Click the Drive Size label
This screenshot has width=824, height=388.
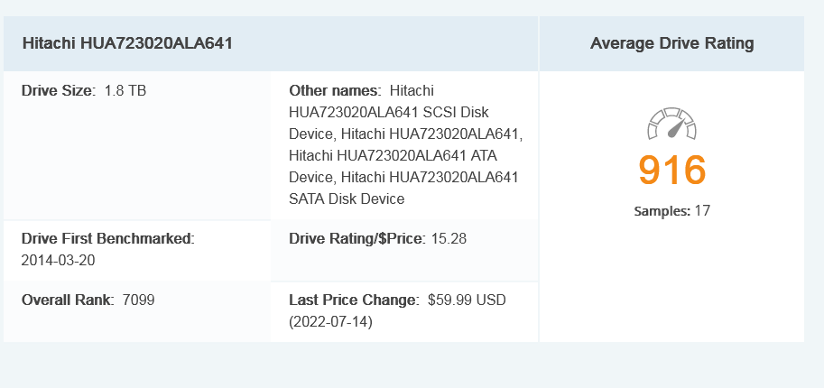click(58, 91)
